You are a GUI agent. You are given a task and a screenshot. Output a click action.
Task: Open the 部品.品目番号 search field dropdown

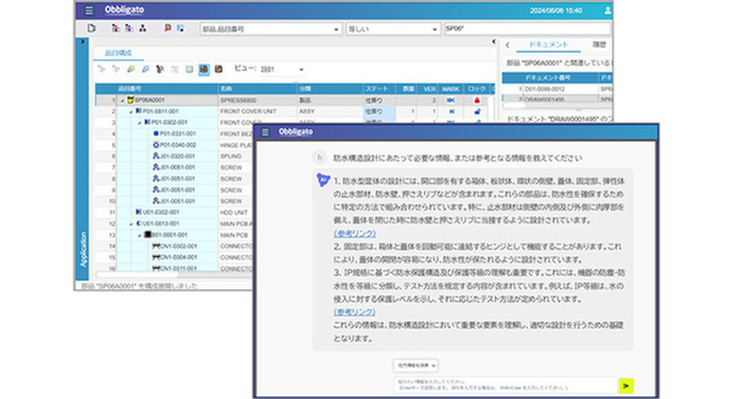(336, 28)
